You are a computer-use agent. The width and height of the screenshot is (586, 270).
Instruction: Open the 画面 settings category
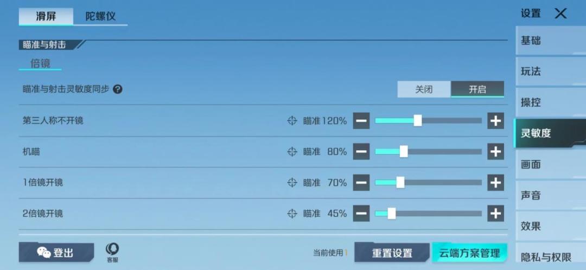click(x=531, y=164)
